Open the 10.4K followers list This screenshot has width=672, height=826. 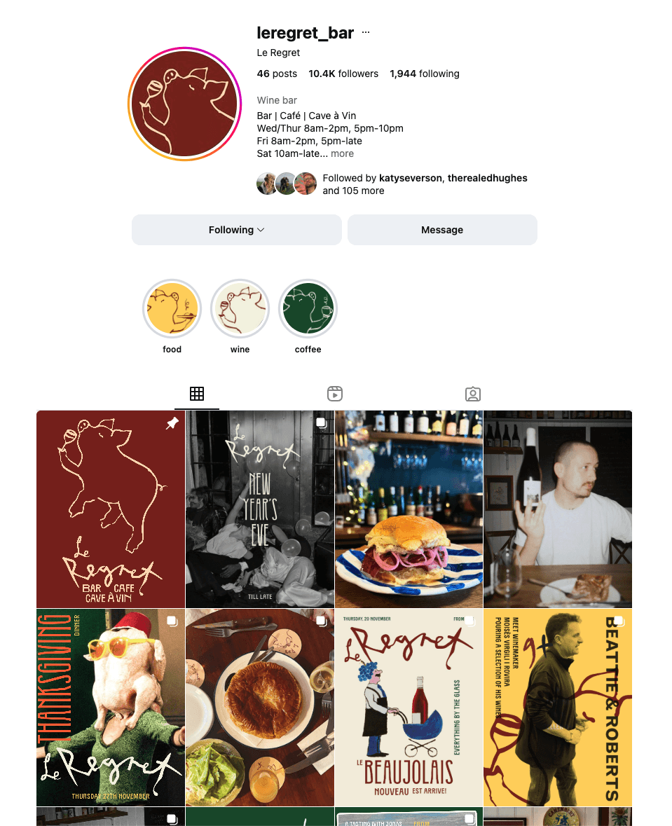point(343,74)
